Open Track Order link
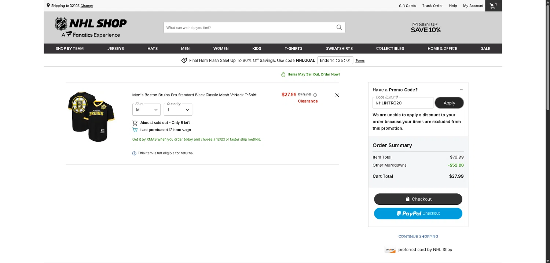 (432, 6)
